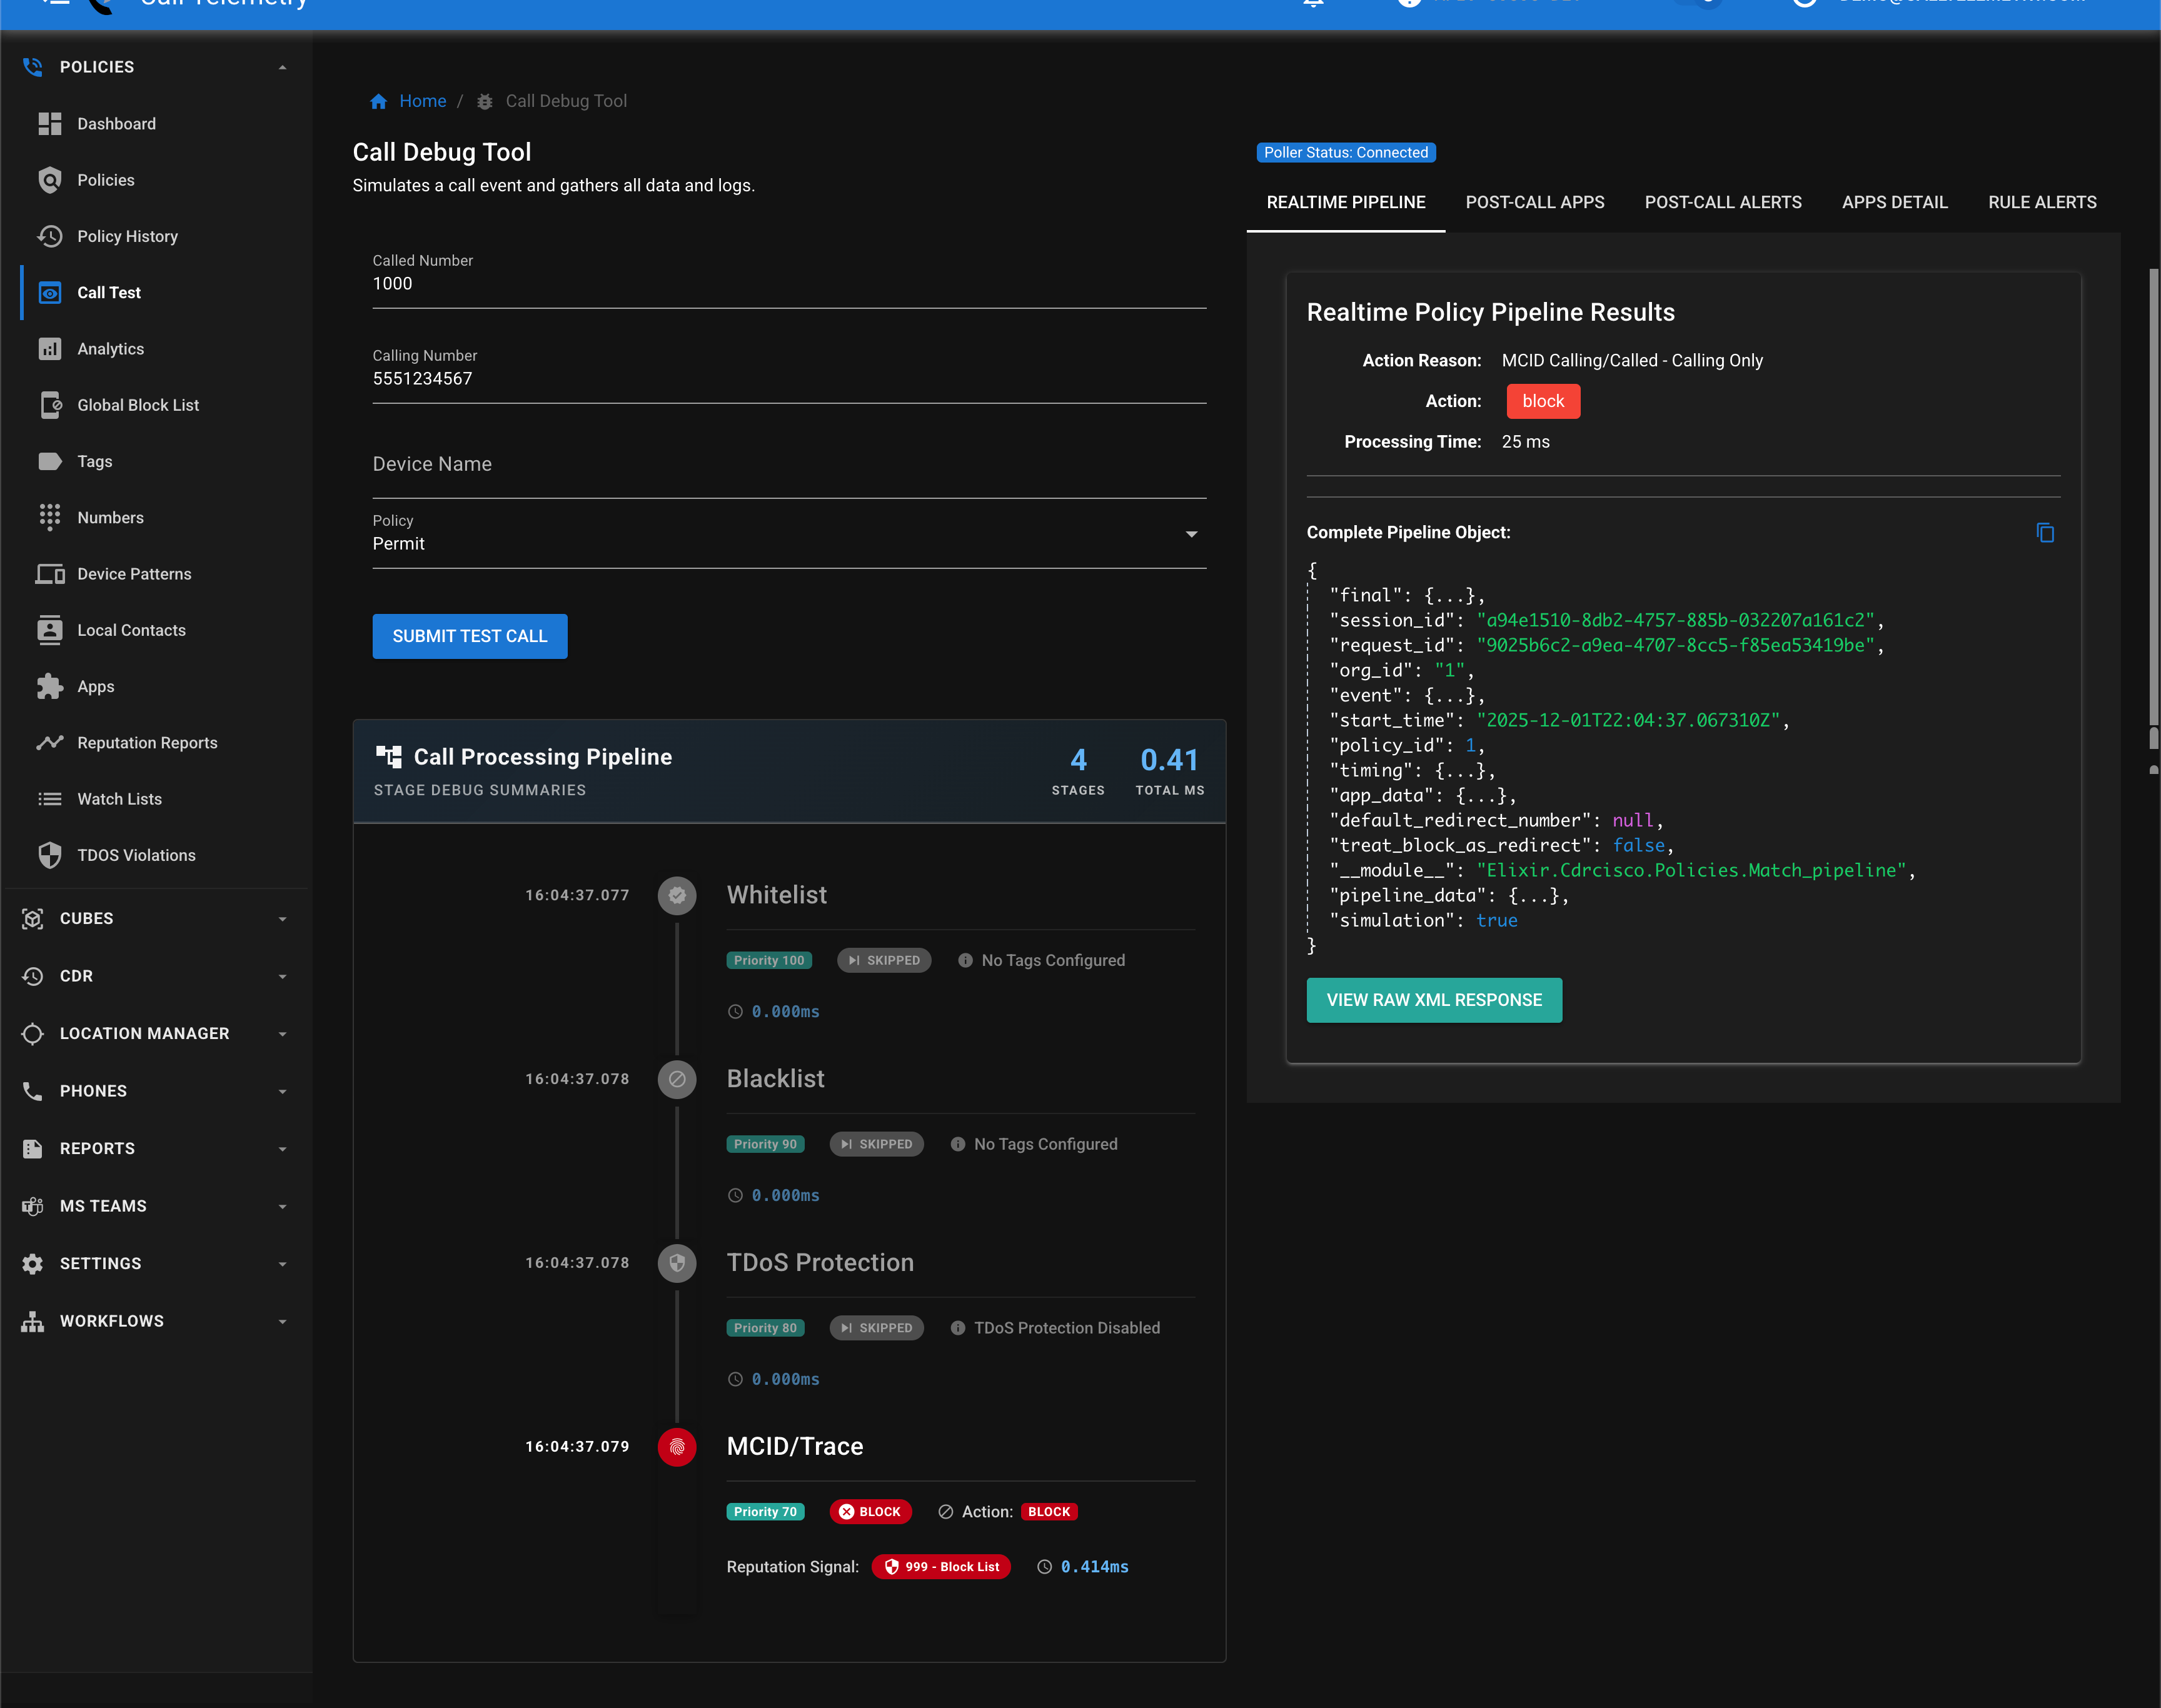This screenshot has height=1708, width=2161.
Task: Click the Whitelist stage timeline icon
Action: click(677, 895)
